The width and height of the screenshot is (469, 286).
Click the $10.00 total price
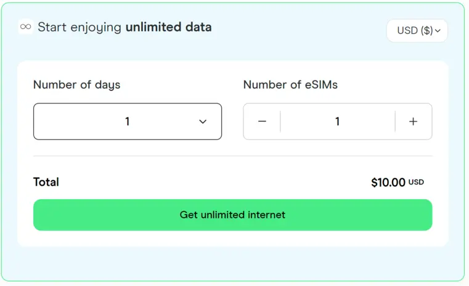(x=388, y=183)
